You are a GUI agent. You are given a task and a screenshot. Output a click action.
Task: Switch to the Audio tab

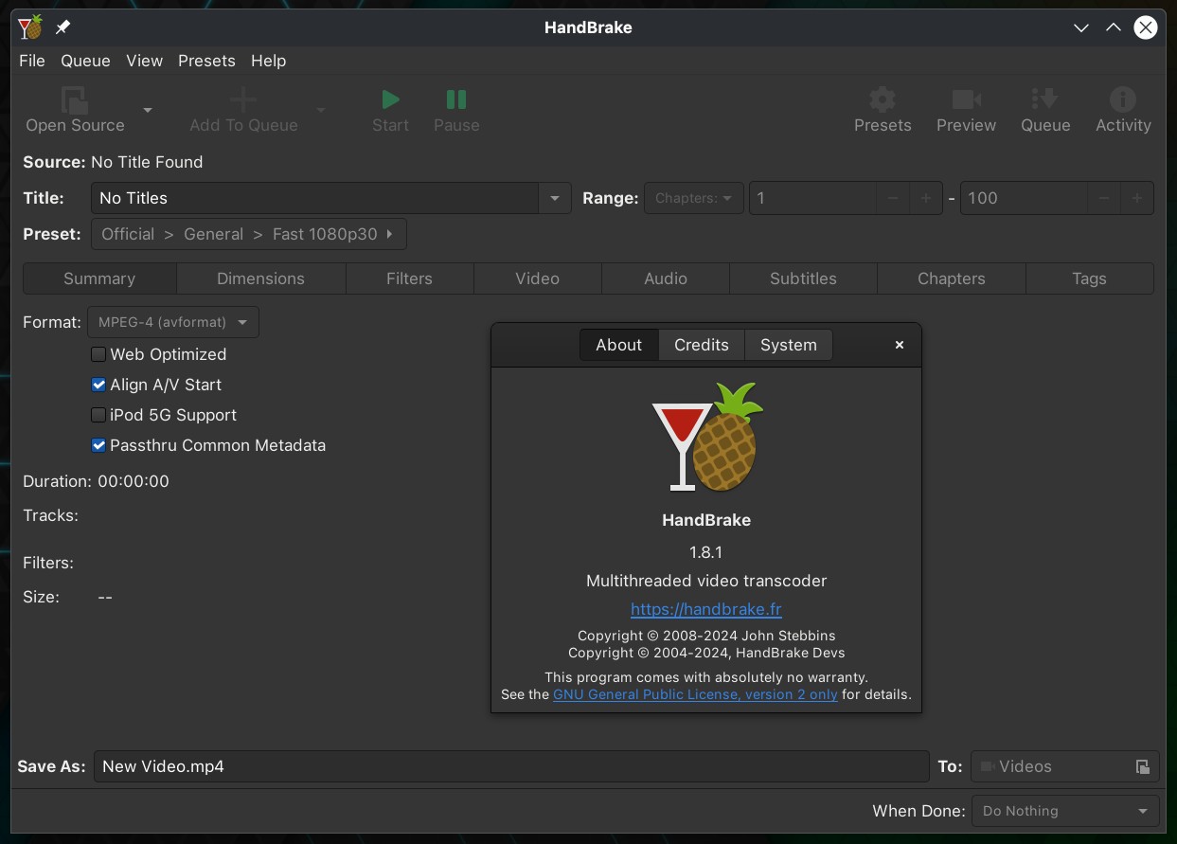[x=666, y=278]
